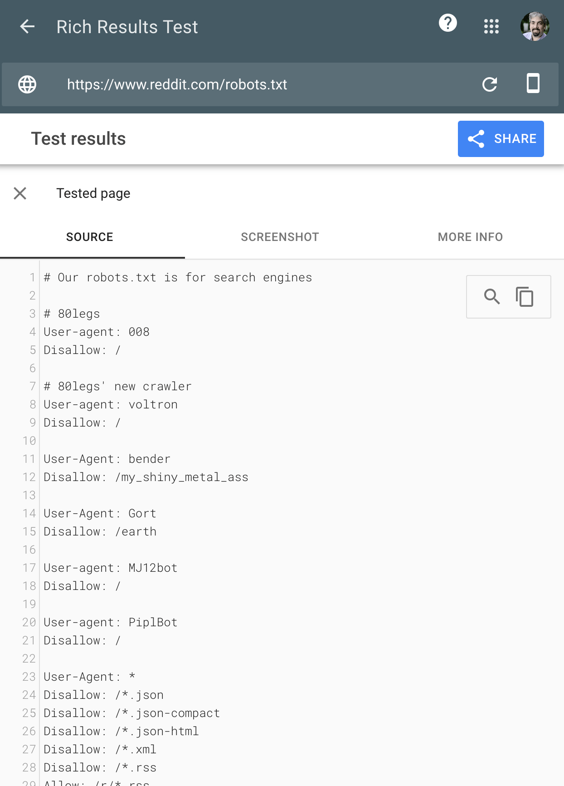The image size is (564, 786).
Task: Select the globe icon beside the URL
Action: click(x=27, y=84)
